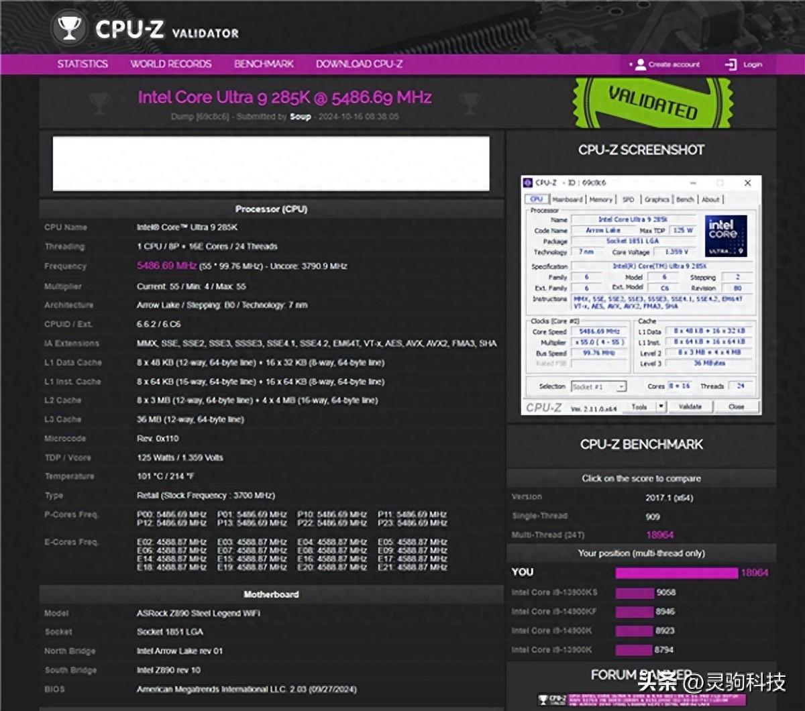The height and width of the screenshot is (711, 805).
Task: Click the Login link
Action: pos(753,64)
